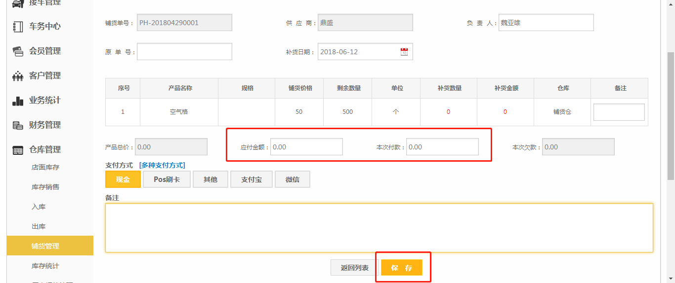
Task: Click the 客户管理 people icon
Action: [x=18, y=76]
